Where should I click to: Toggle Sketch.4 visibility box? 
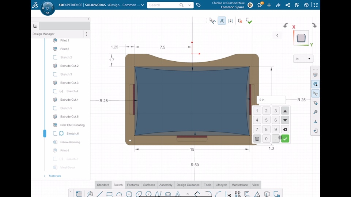click(x=55, y=91)
